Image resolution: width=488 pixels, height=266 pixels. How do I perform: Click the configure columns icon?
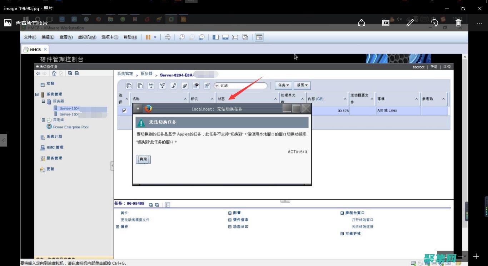click(x=196, y=85)
